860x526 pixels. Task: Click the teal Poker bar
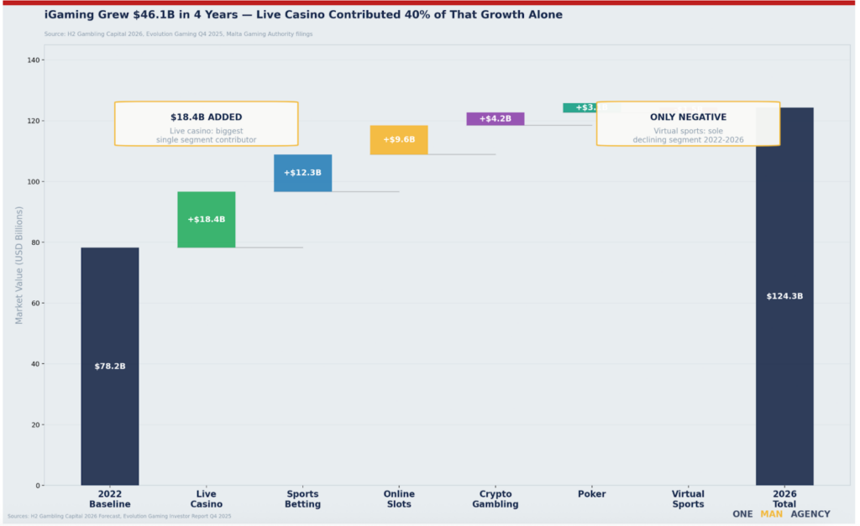pos(579,108)
